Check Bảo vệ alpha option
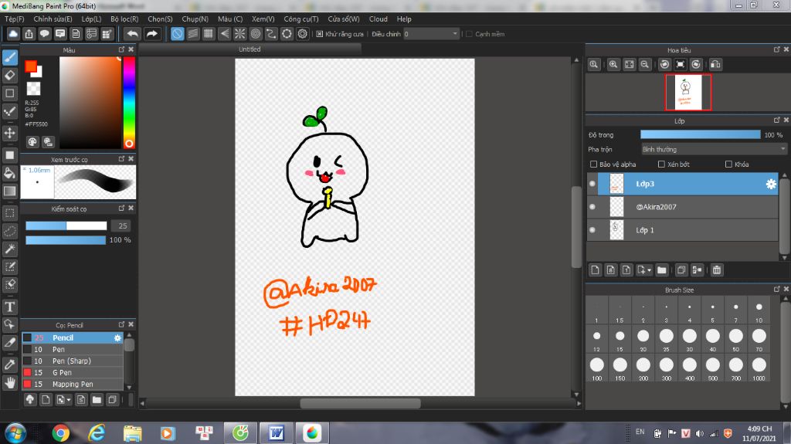The width and height of the screenshot is (791, 444). 594,164
